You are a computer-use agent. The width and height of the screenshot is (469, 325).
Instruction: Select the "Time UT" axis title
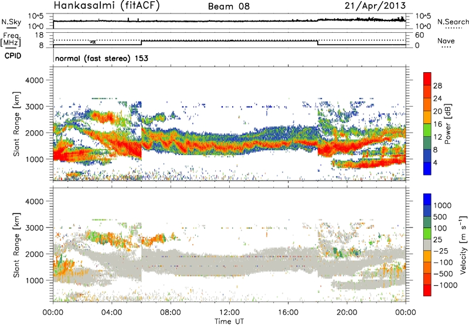[229, 321]
